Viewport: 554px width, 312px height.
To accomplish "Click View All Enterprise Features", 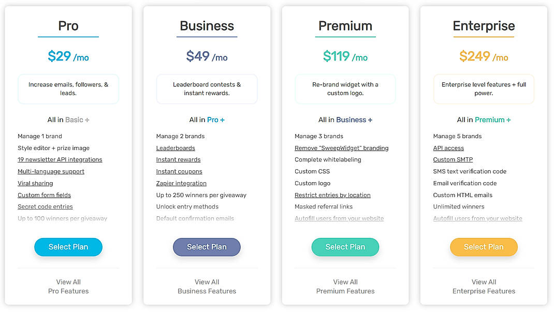I will click(484, 286).
